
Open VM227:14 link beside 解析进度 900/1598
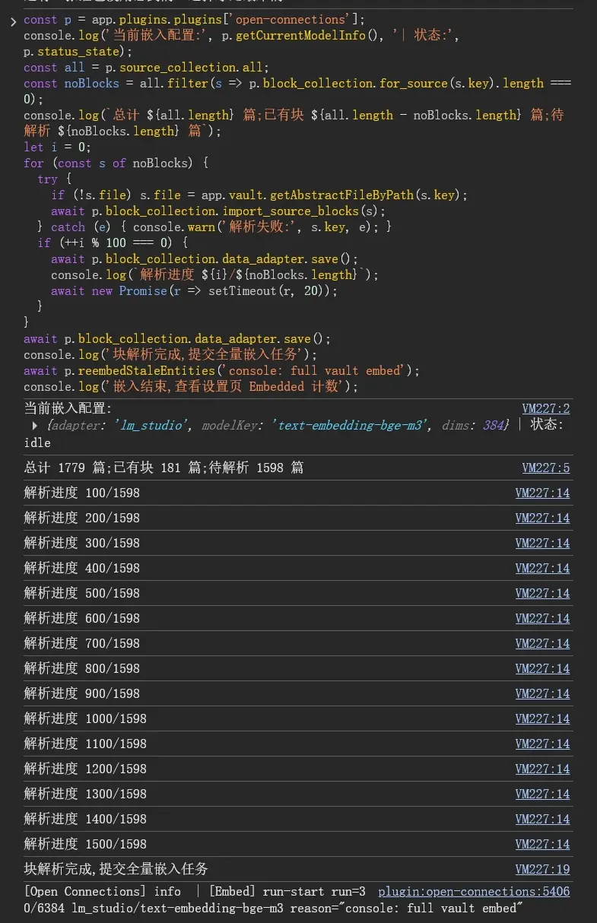point(542,693)
